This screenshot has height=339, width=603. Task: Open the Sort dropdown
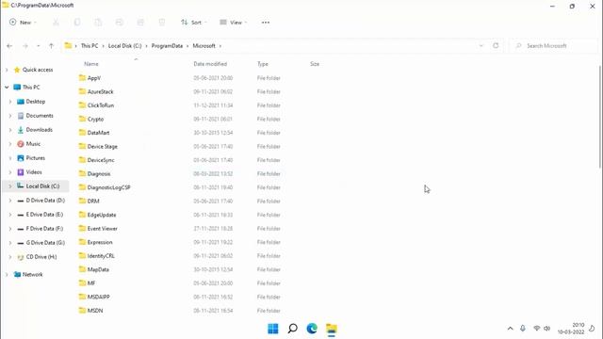pos(194,23)
